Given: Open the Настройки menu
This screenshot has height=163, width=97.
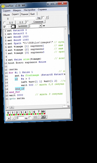Looking at the screenshot, I should coord(29,10).
